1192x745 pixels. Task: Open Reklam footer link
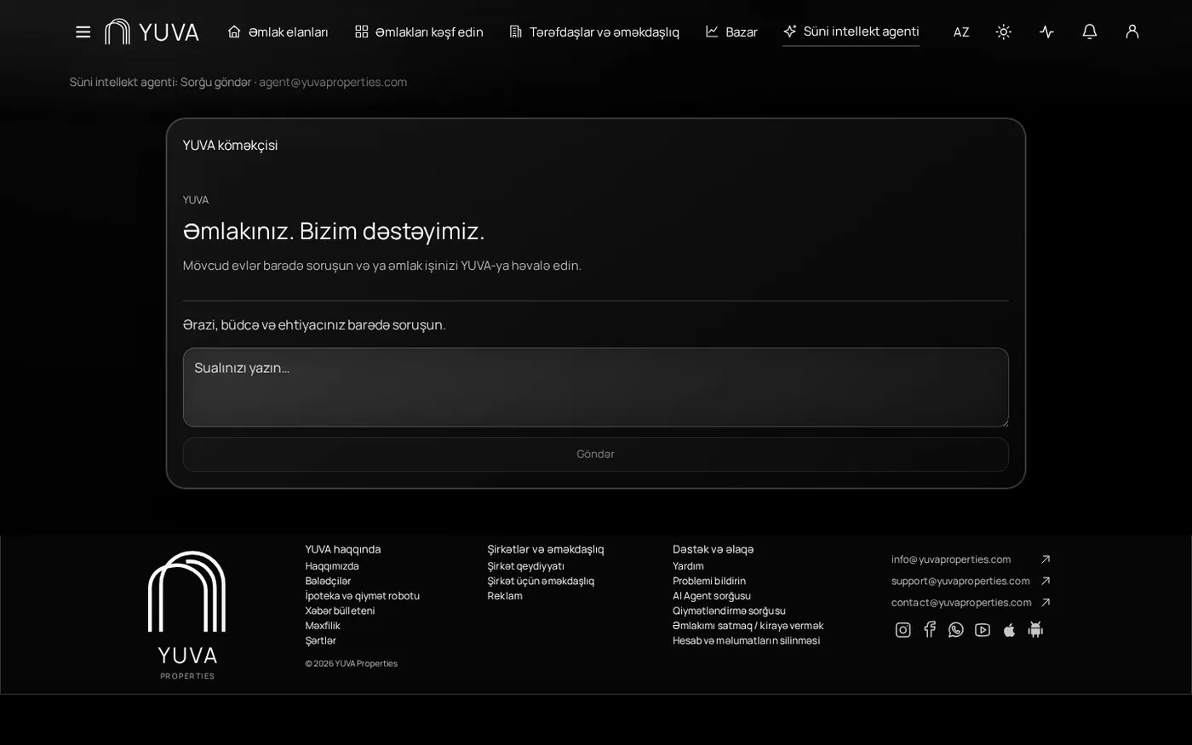[505, 596]
